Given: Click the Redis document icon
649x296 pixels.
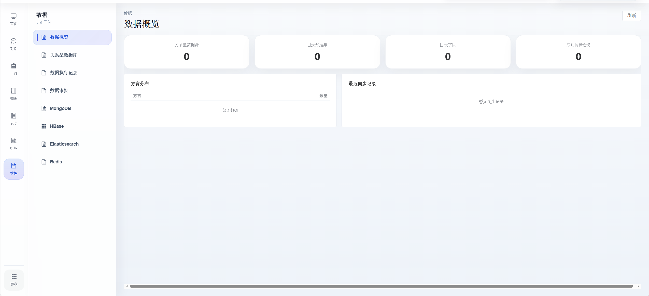Looking at the screenshot, I should point(44,162).
